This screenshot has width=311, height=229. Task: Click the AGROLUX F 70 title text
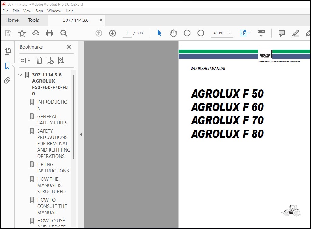click(x=227, y=121)
